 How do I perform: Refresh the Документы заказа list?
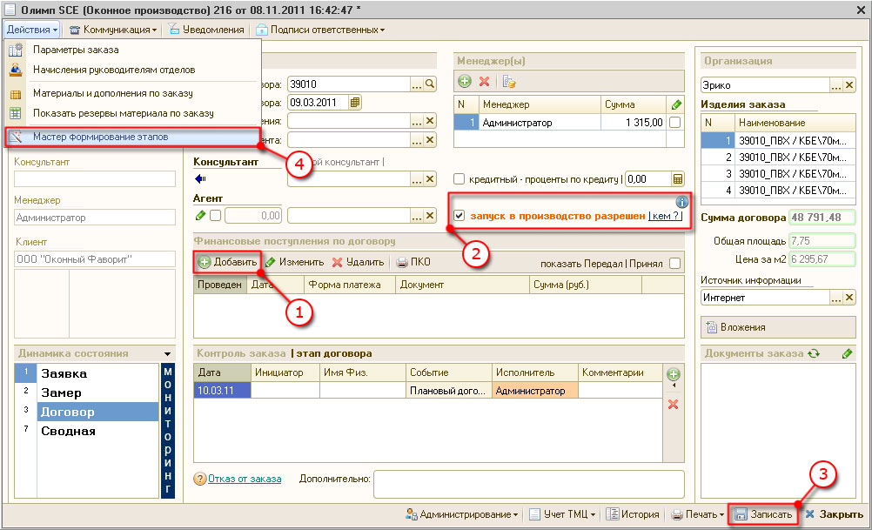pos(814,353)
